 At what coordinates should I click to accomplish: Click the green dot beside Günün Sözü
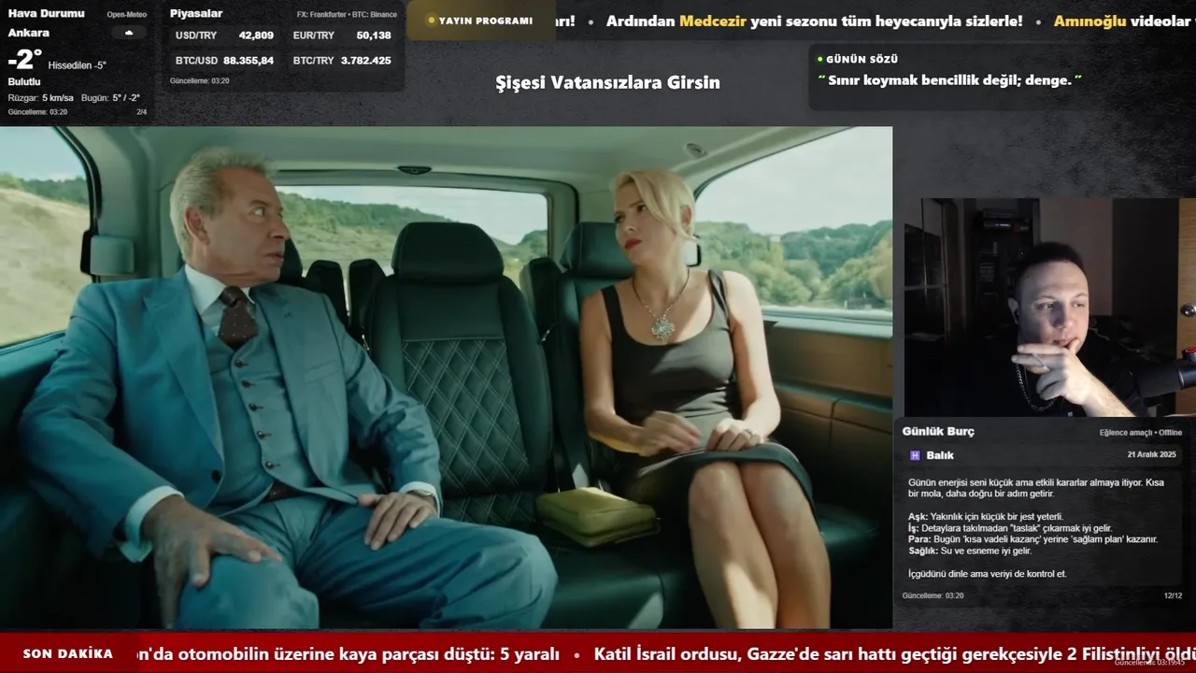(819, 59)
